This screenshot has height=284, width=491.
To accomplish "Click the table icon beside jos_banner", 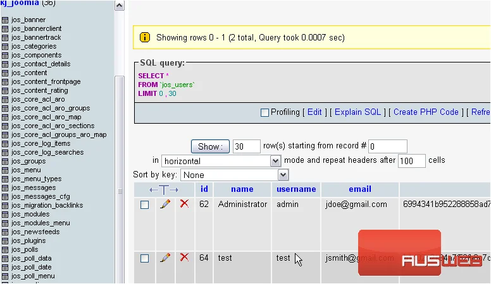I will (5, 20).
